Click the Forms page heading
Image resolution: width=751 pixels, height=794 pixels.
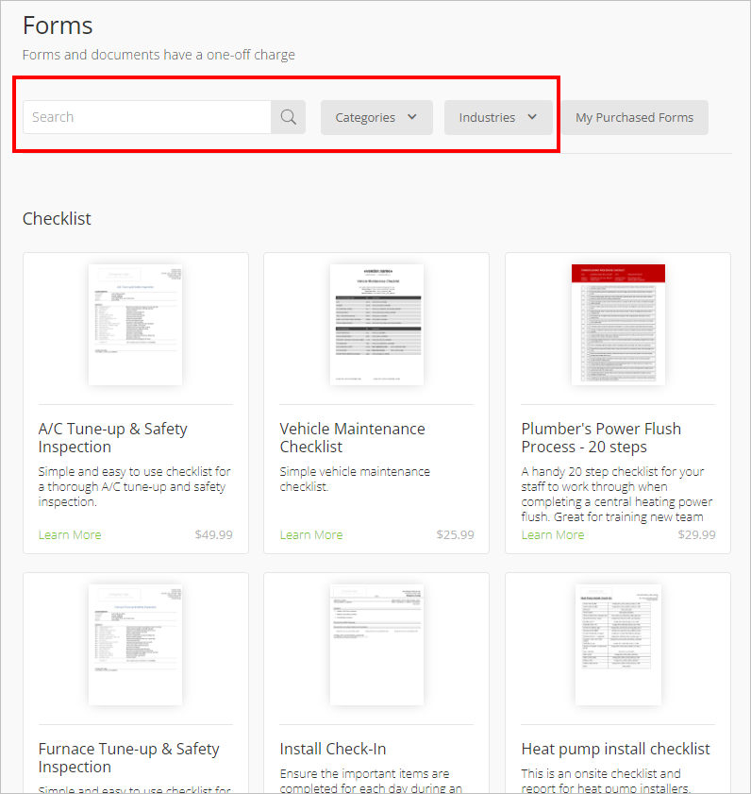click(x=58, y=25)
